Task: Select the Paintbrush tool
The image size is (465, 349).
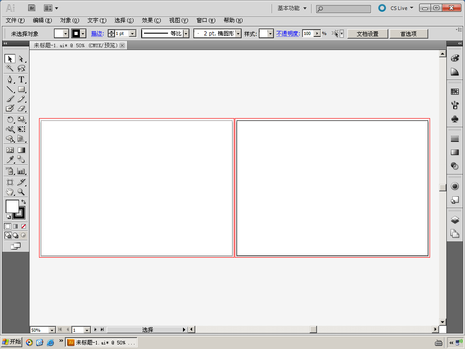Action: coord(10,99)
